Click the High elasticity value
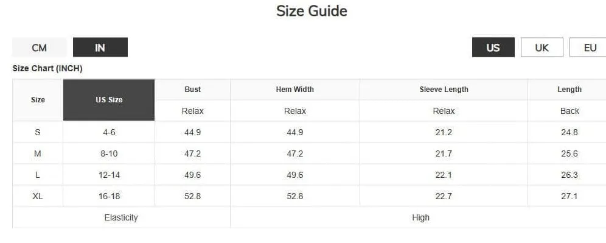The height and width of the screenshot is (243, 606). [x=420, y=217]
